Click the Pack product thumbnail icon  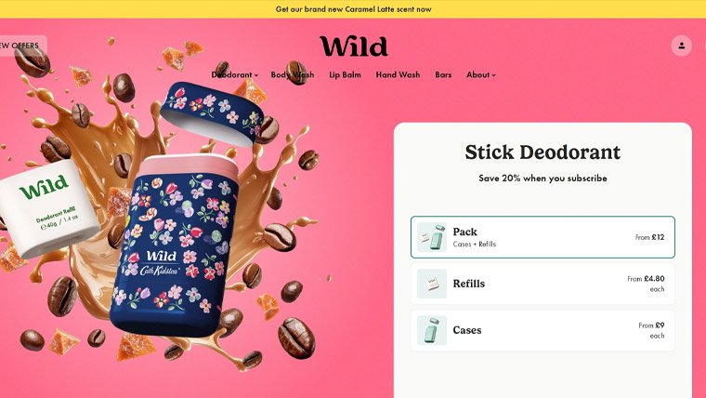(431, 237)
